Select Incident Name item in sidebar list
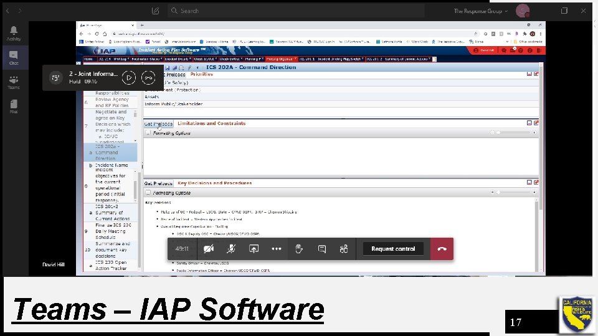Image resolution: width=598 pixels, height=336 pixels. tap(112, 166)
